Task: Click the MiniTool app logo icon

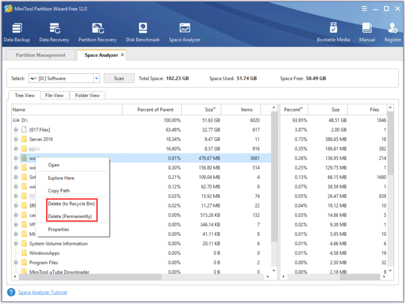Action: 8,8
